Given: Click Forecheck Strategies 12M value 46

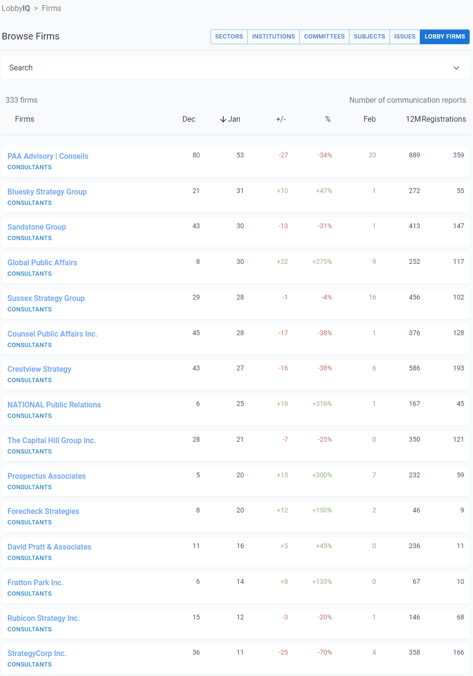Looking at the screenshot, I should point(416,510).
